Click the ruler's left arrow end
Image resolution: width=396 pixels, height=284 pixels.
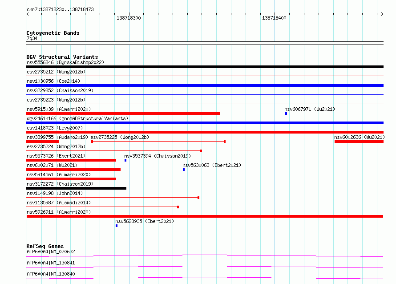click(x=28, y=14)
